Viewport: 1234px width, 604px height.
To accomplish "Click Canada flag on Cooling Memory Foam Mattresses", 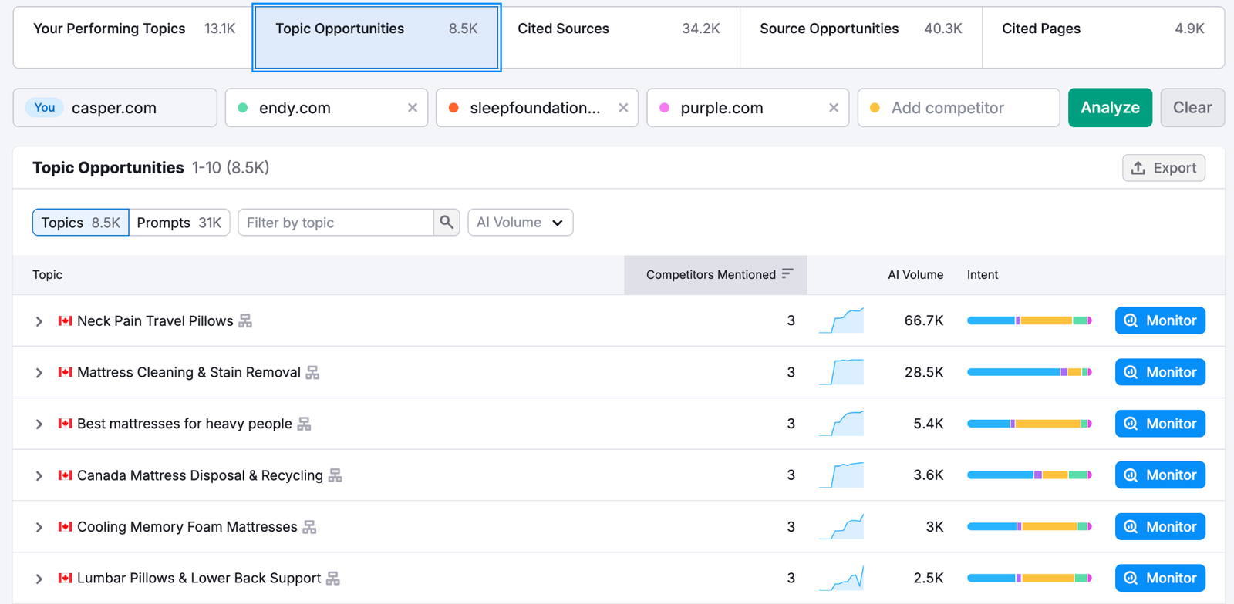I will [66, 527].
